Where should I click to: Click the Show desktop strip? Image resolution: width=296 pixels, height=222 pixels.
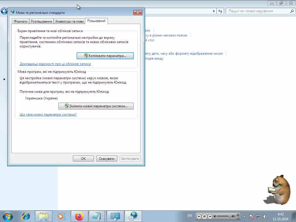294,216
